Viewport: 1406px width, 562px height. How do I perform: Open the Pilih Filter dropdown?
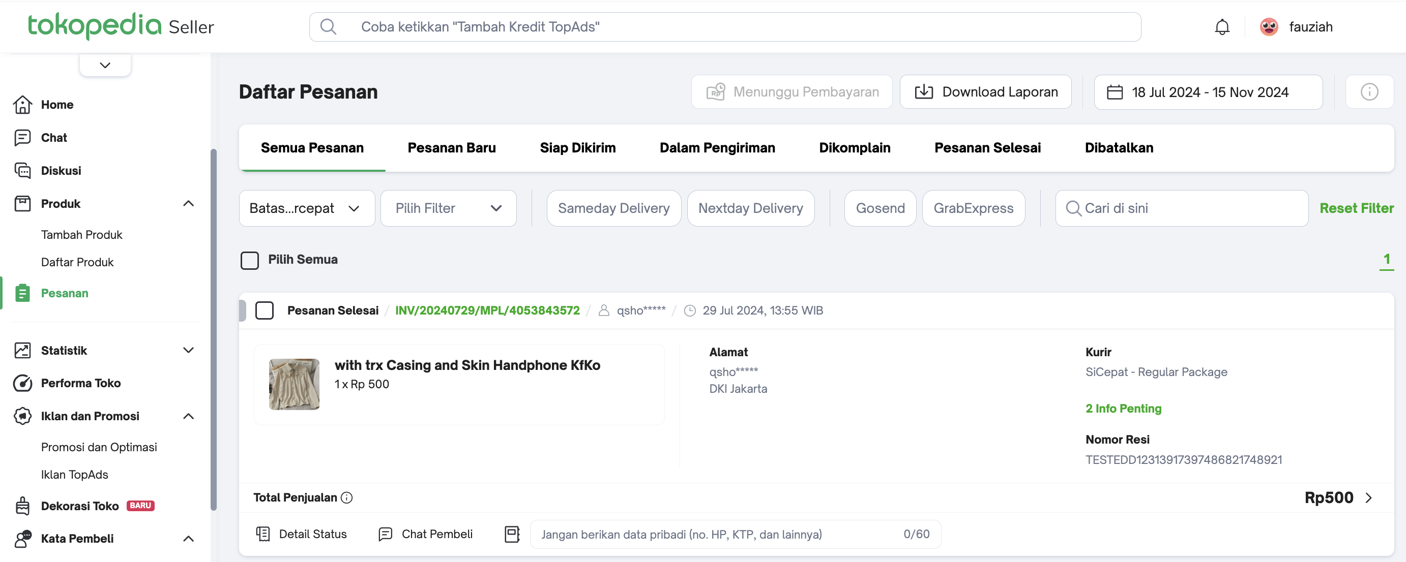tap(448, 208)
